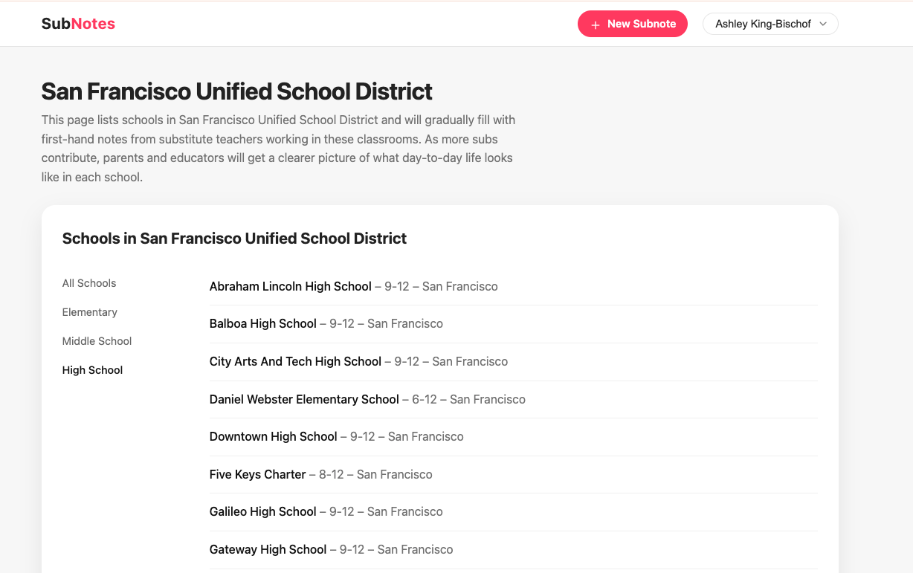913x573 pixels.
Task: View City Arts And Tech High School
Action: 295,361
